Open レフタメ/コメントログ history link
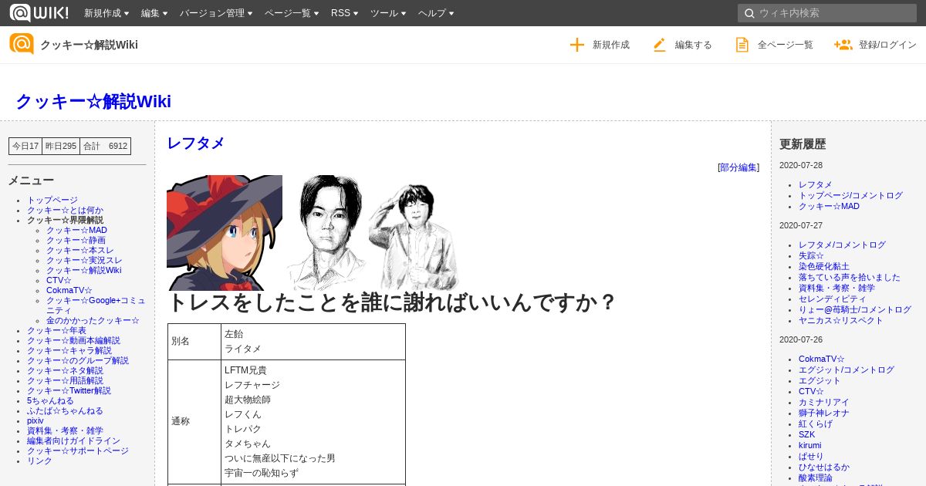Screen dimensions: 926x486 click(x=842, y=245)
